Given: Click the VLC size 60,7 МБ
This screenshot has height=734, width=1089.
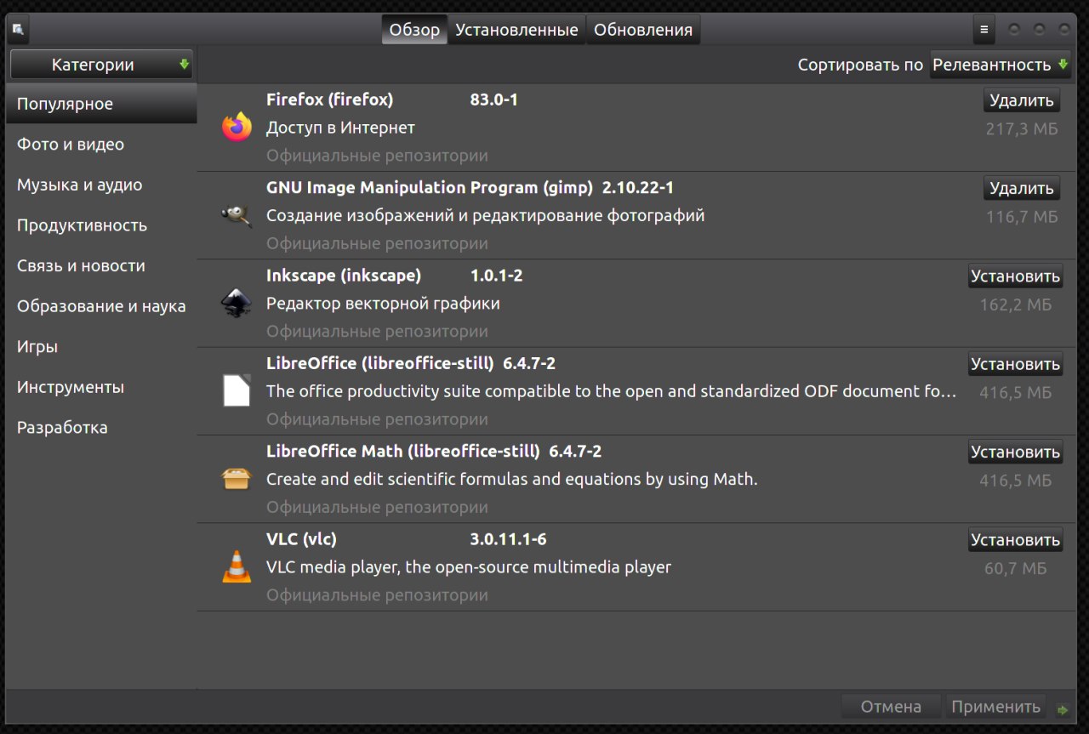Looking at the screenshot, I should pos(1016,568).
